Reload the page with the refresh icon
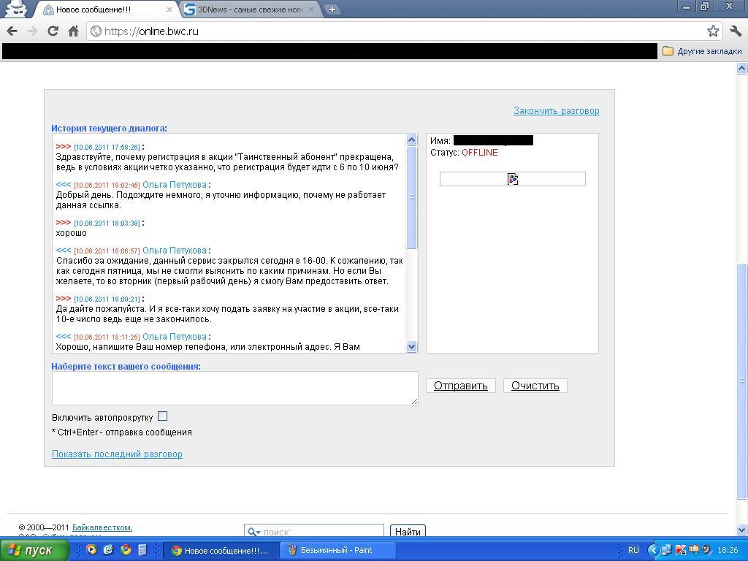 (x=53, y=31)
